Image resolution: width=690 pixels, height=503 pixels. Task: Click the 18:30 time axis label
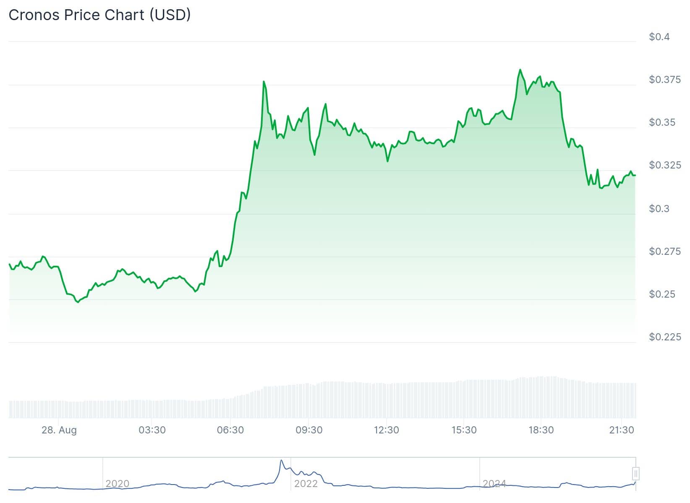click(x=541, y=430)
